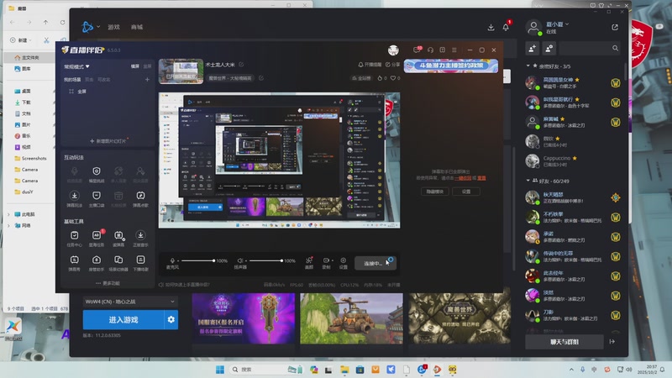Open 弹幕秀 tool icon
Screen dimensions: 672x378
pyautogui.click(x=74, y=263)
